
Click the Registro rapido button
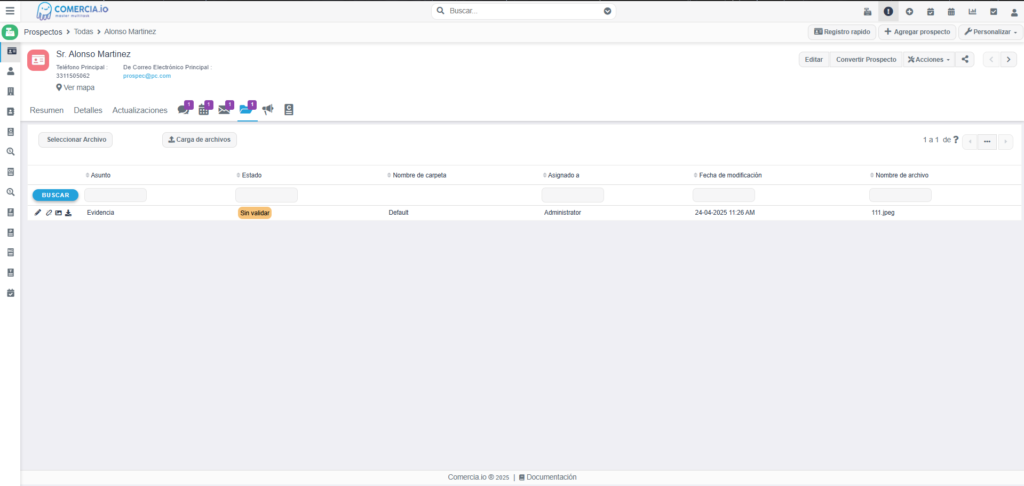tap(842, 32)
